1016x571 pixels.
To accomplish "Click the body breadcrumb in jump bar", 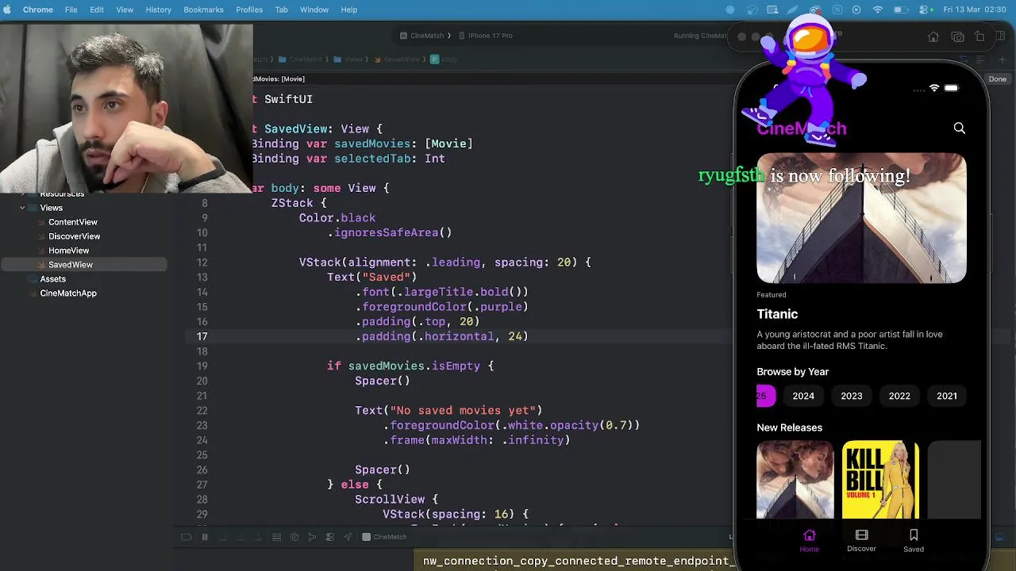I will (444, 59).
